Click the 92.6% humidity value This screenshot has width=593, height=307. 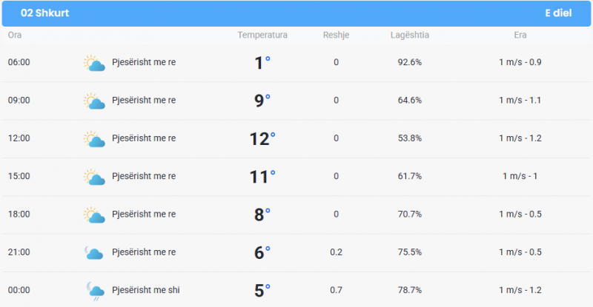(x=410, y=62)
